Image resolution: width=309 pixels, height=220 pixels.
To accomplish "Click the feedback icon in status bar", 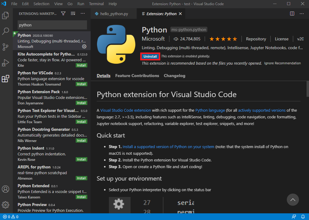I will tap(294, 217).
